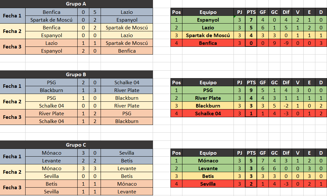The width and height of the screenshot is (327, 196).
Task: Select the Dif header in Grupo B table
Action: [x=286, y=82]
